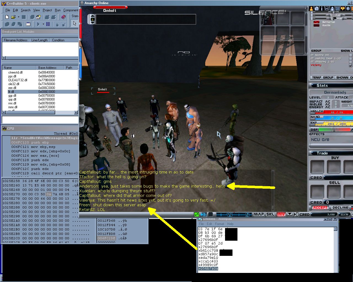Click the green swap arrows icon on game bar

(197, 215)
